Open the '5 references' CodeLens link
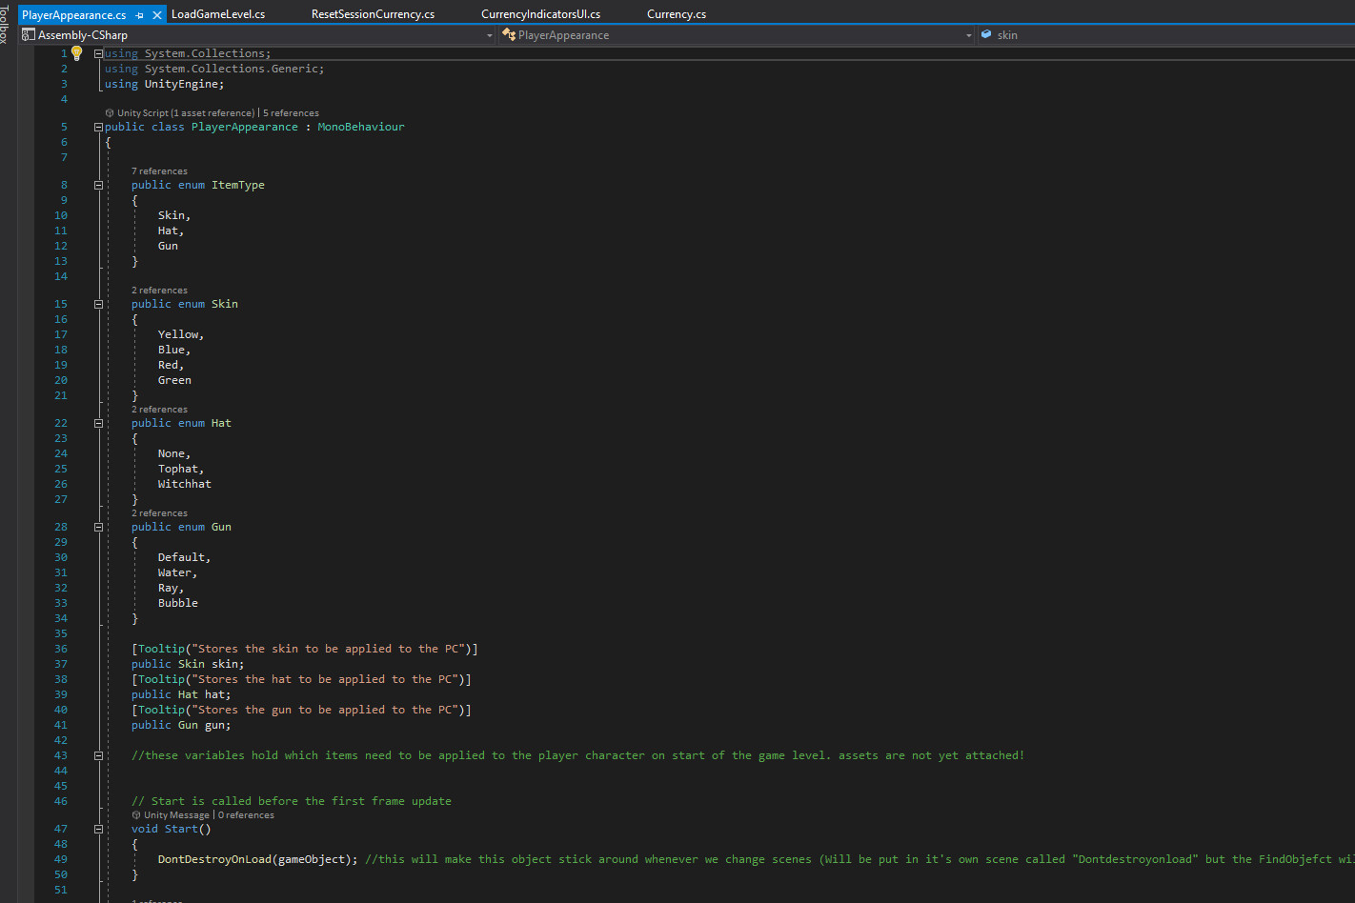Image resolution: width=1355 pixels, height=903 pixels. click(291, 113)
